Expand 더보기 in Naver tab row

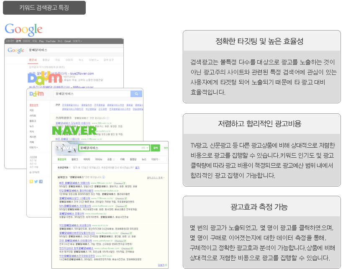156,159
